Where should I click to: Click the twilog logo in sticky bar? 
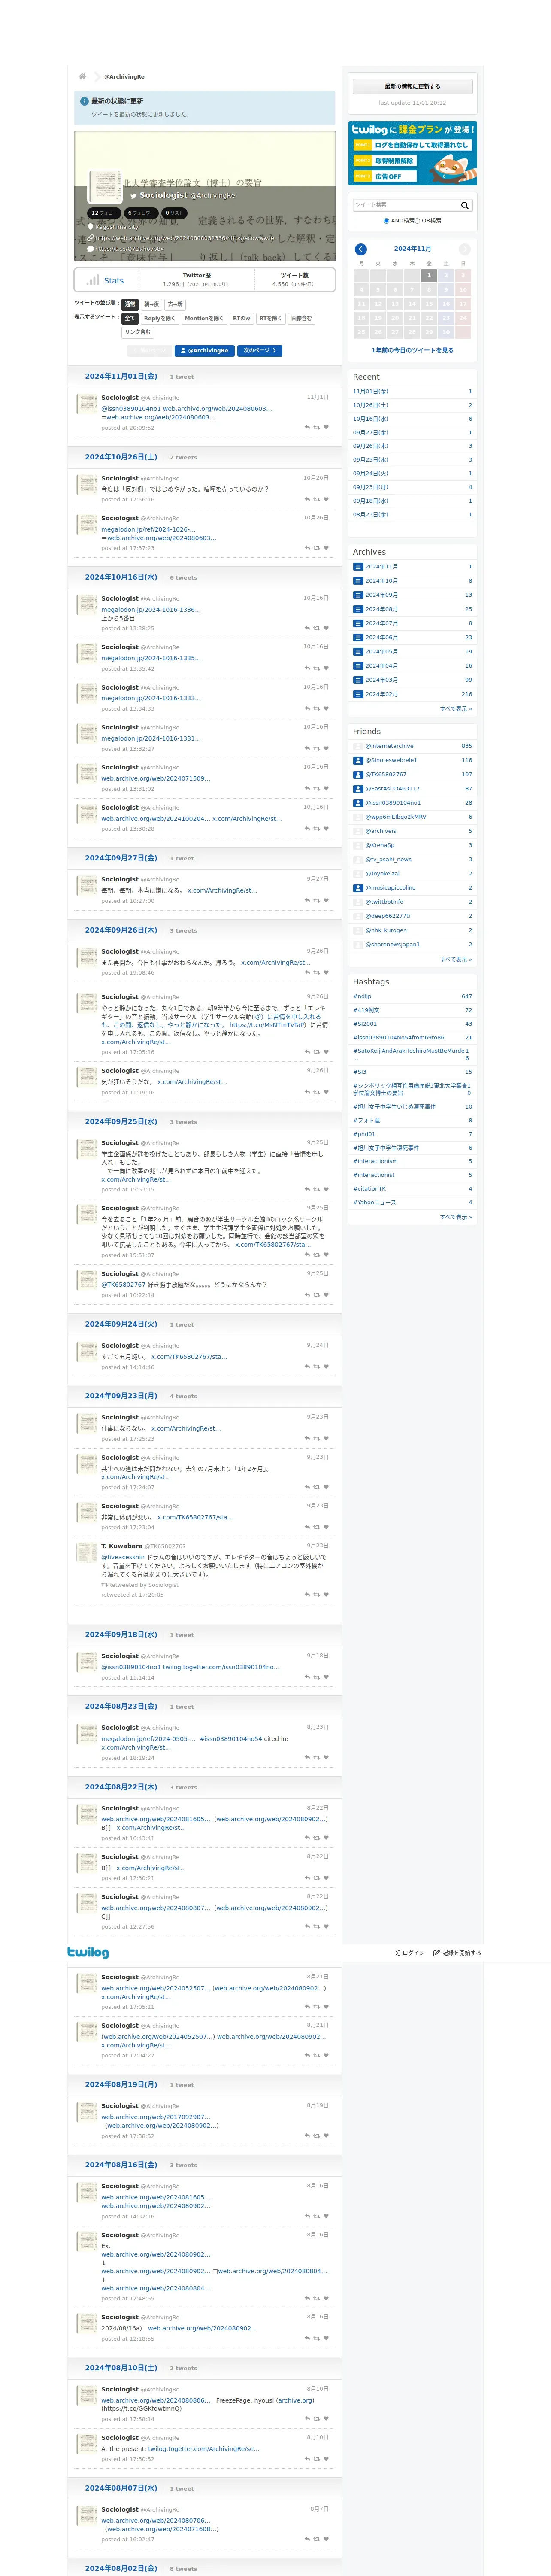pyautogui.click(x=88, y=1952)
